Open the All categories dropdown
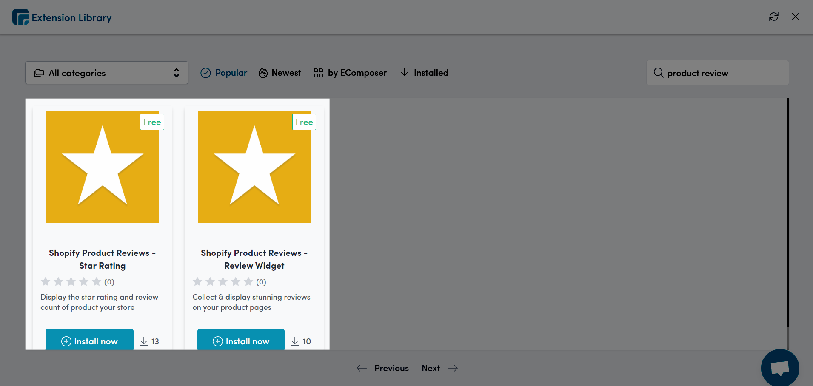 pyautogui.click(x=107, y=73)
